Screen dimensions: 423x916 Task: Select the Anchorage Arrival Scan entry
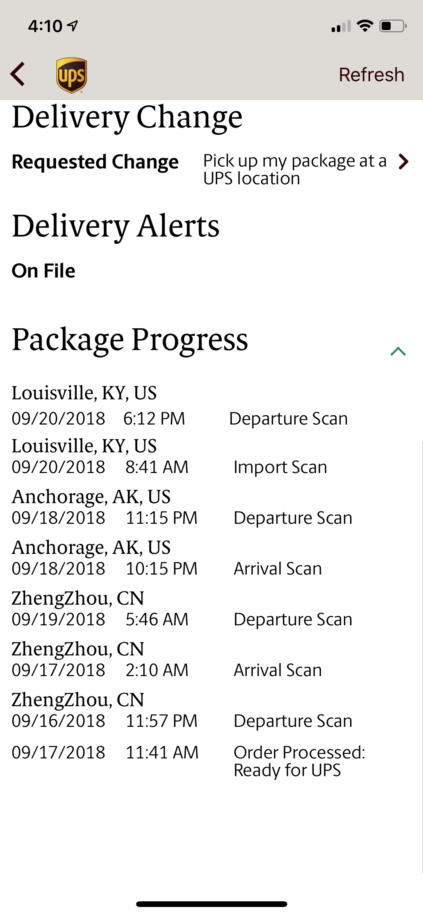point(211,558)
